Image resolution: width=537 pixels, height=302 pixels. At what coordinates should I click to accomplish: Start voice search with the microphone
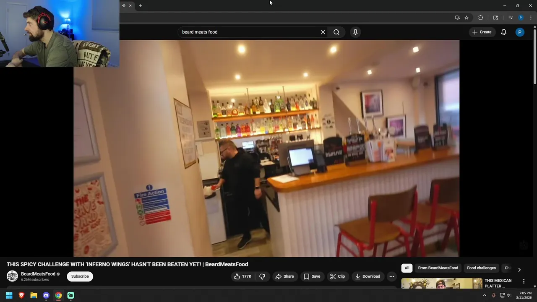pos(355,32)
